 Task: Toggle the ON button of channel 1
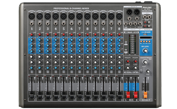(32, 72)
